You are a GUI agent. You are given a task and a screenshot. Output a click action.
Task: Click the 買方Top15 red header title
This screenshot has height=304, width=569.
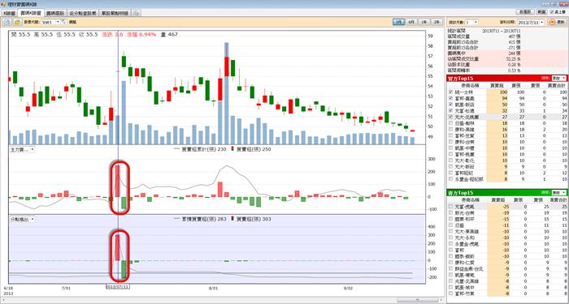(460, 78)
